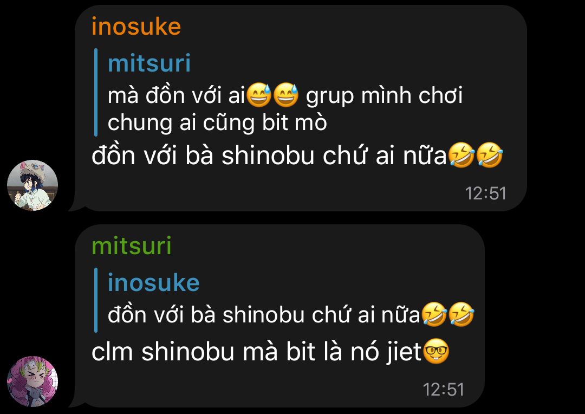Jump to quoted mitsuri message about grup
The width and height of the screenshot is (585, 414).
[x=285, y=93]
